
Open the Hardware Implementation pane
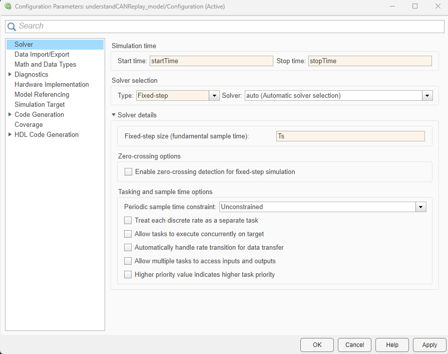click(52, 85)
